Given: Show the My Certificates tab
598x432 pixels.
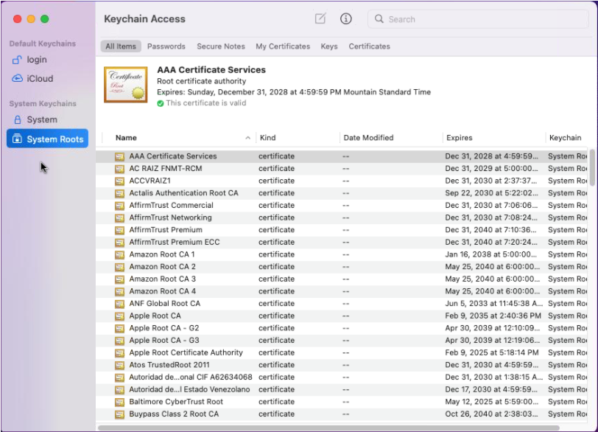Looking at the screenshot, I should 283,46.
